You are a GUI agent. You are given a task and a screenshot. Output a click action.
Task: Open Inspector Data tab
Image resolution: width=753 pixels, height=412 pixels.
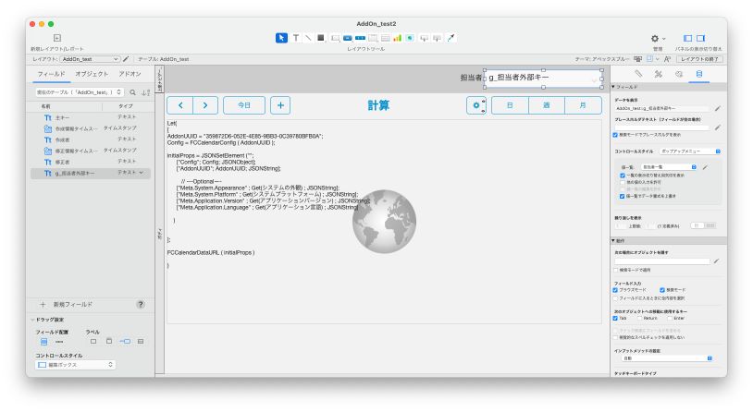click(699, 74)
